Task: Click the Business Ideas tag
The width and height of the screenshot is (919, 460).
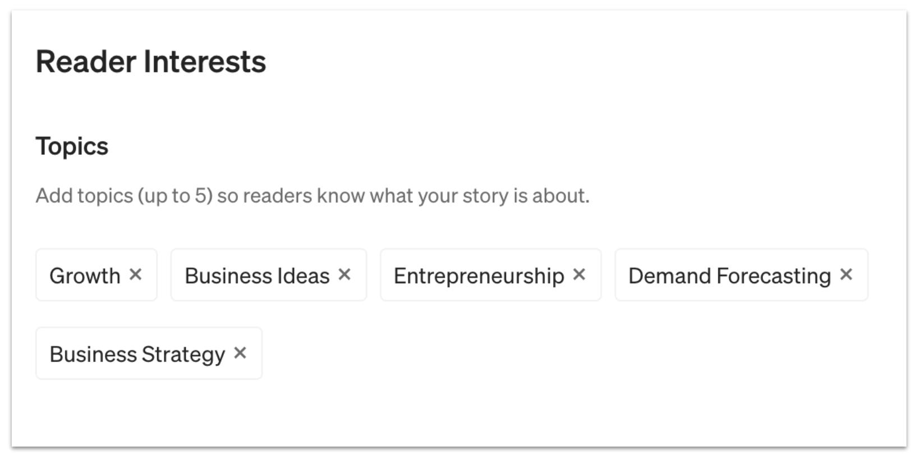Action: tap(257, 275)
